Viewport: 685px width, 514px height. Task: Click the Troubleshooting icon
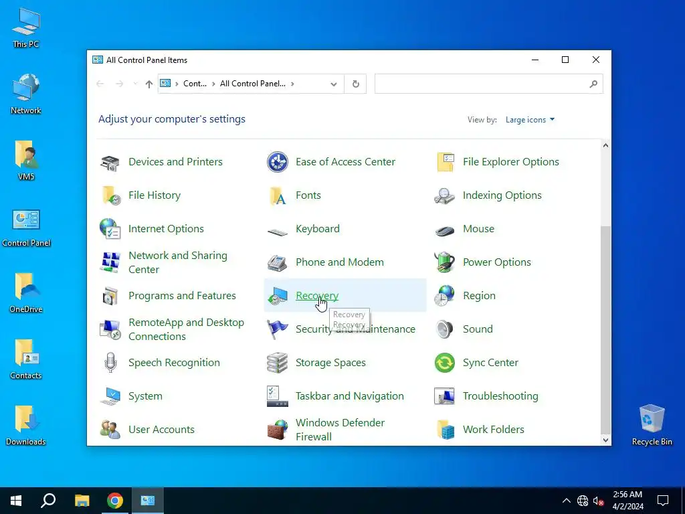tap(444, 396)
